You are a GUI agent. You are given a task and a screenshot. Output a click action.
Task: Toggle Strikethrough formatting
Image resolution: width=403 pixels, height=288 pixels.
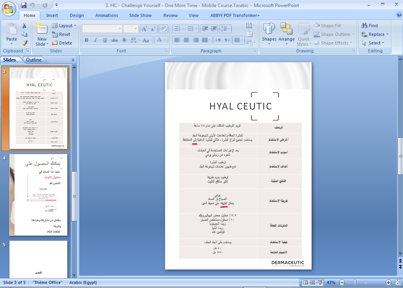point(114,40)
